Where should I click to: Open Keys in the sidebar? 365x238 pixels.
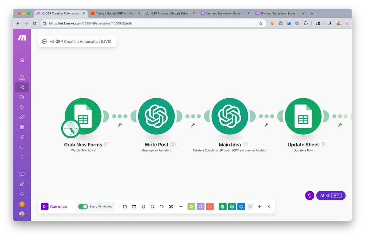tap(22, 137)
